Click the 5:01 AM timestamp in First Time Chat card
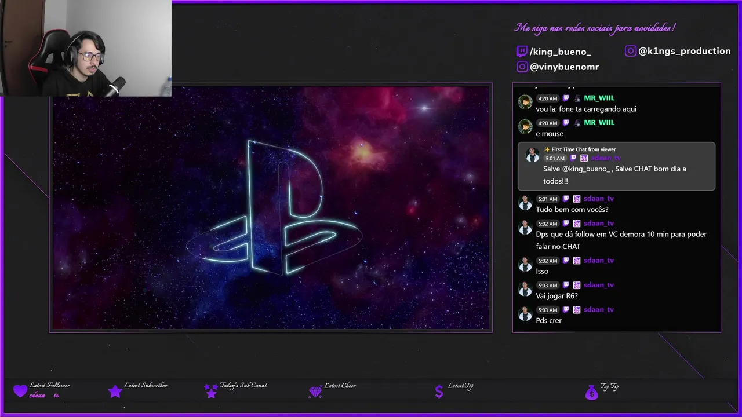 pyautogui.click(x=555, y=158)
